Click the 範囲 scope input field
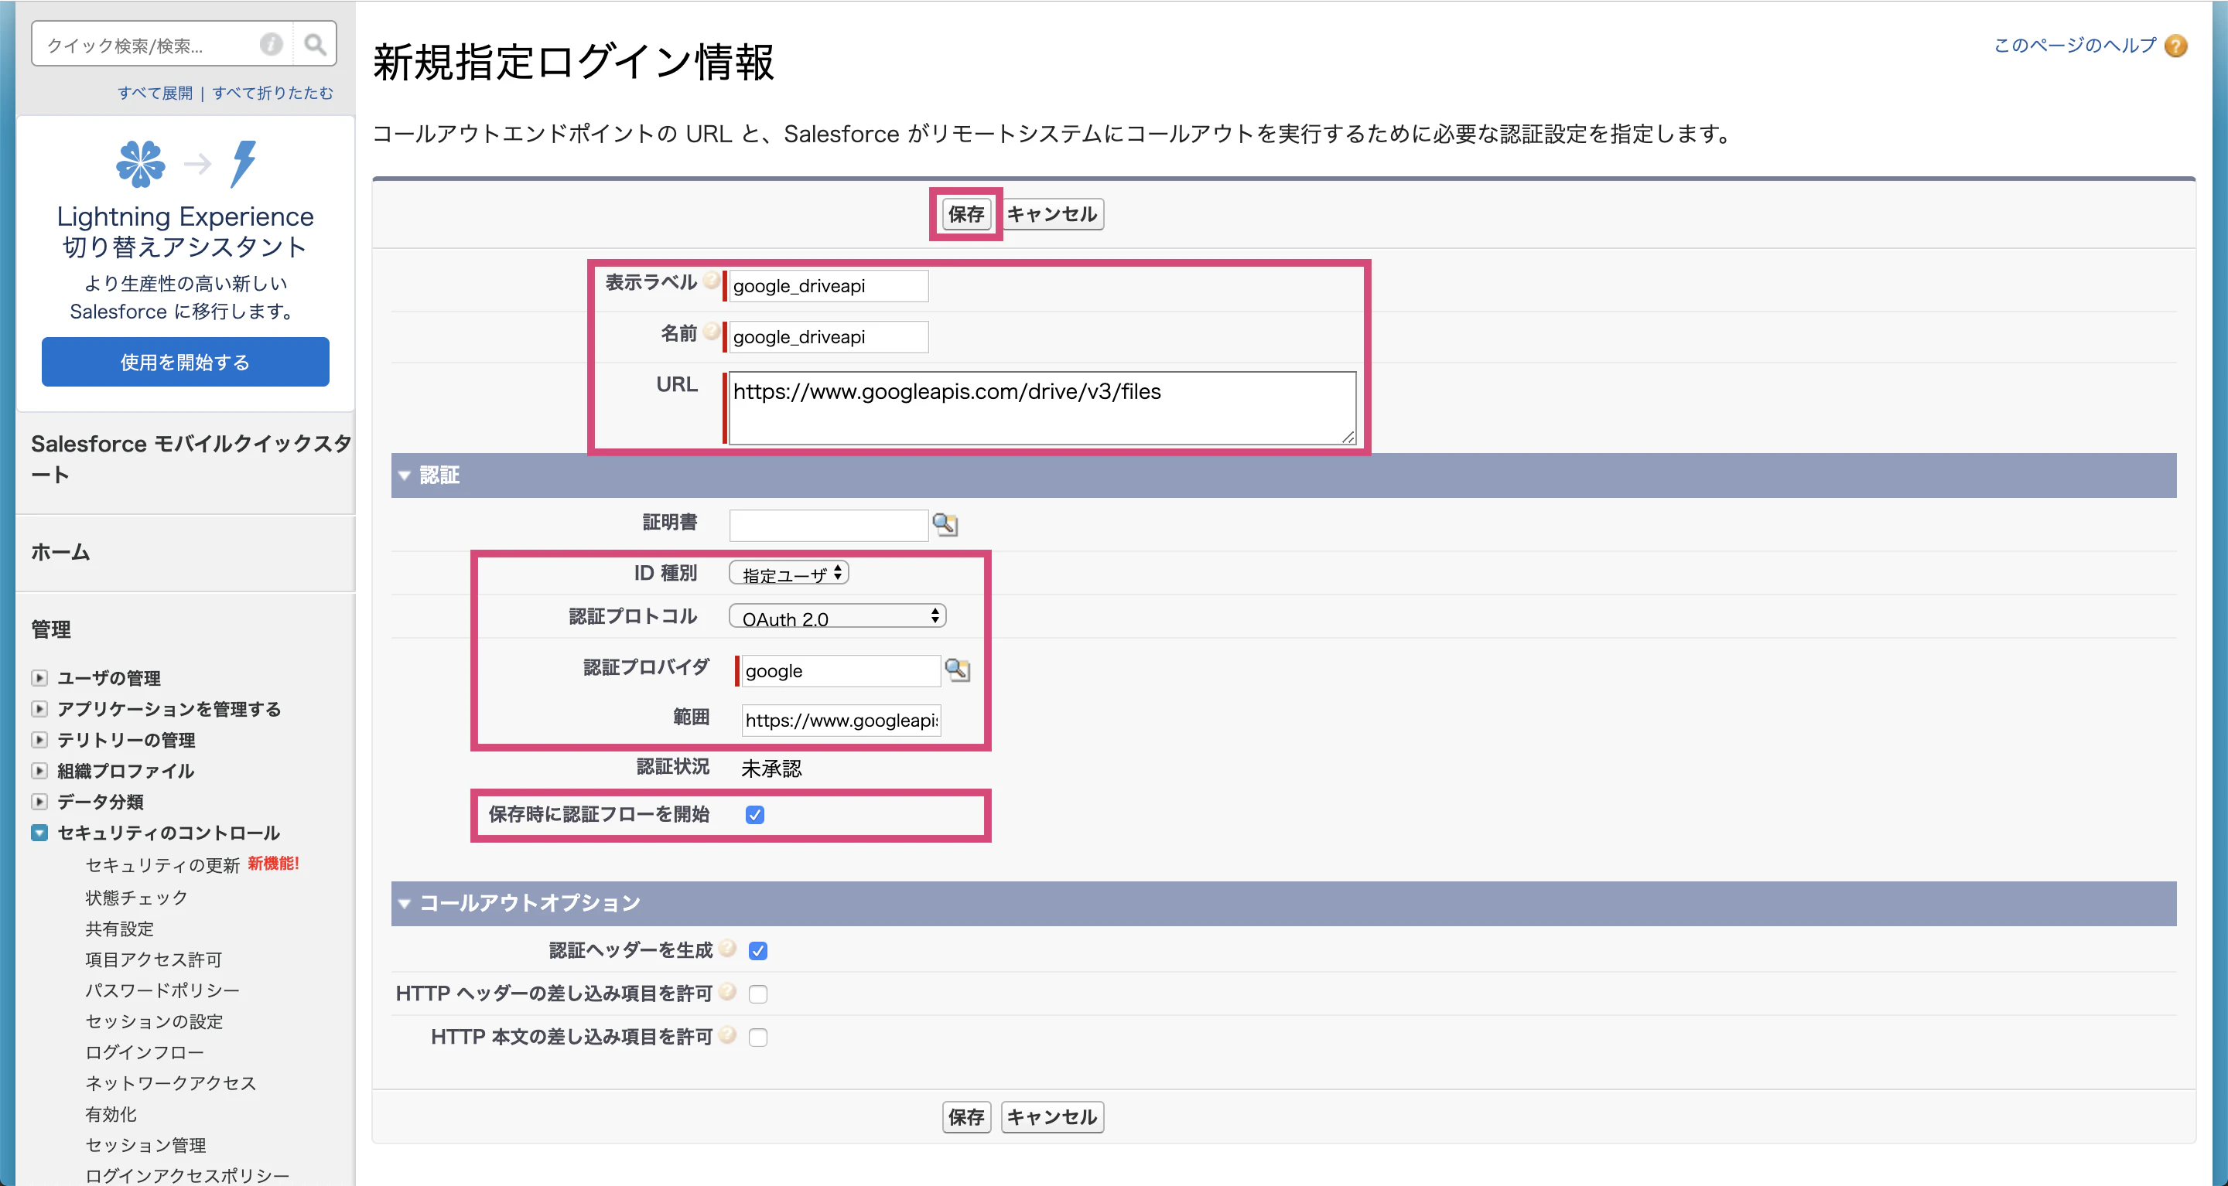The width and height of the screenshot is (2228, 1186). point(841,720)
